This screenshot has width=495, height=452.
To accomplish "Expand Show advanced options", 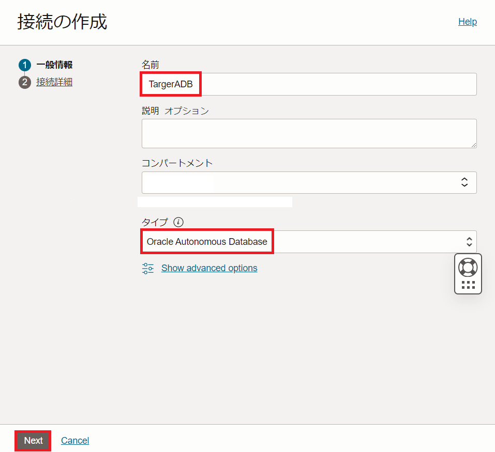I will [x=209, y=268].
